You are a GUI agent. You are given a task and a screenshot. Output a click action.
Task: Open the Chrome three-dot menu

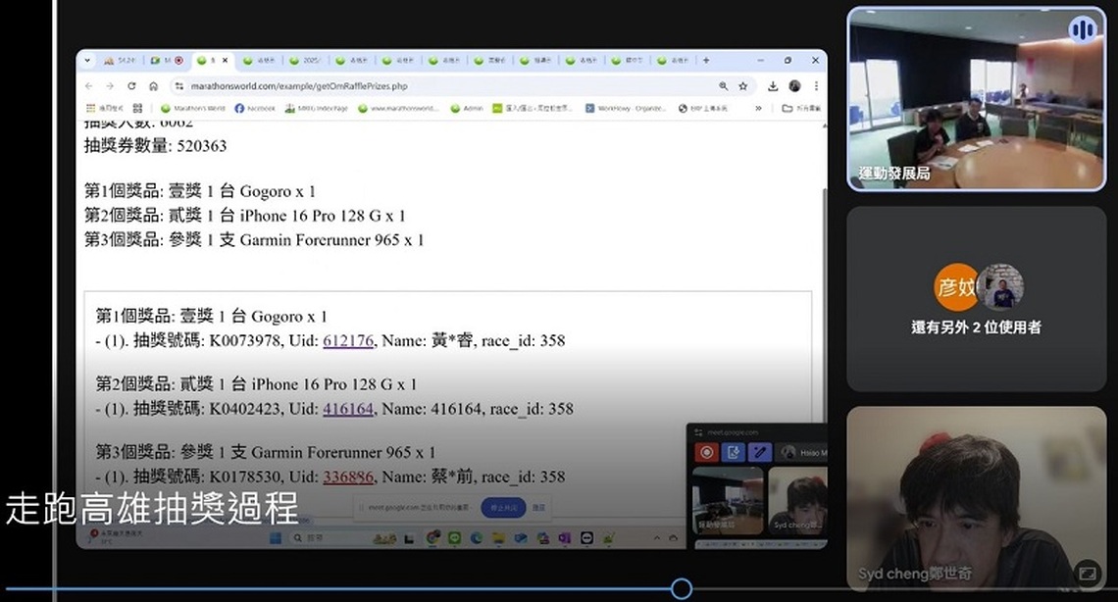point(816,86)
